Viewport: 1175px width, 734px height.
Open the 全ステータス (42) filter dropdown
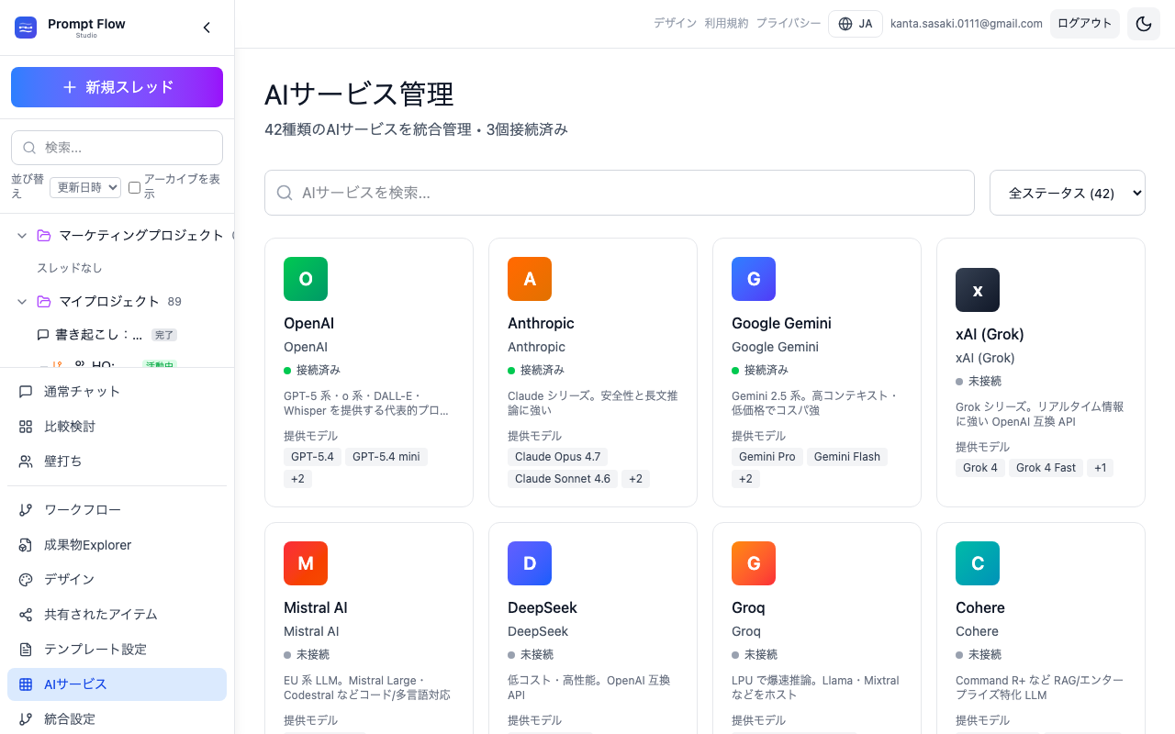tap(1068, 193)
